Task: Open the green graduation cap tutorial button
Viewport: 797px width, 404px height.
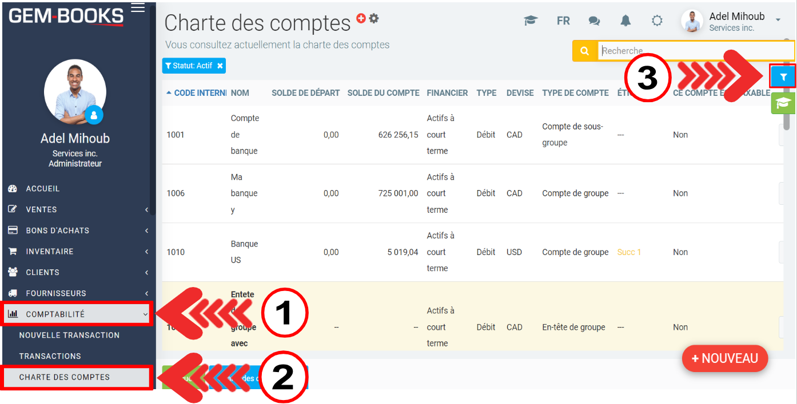Action: point(783,103)
